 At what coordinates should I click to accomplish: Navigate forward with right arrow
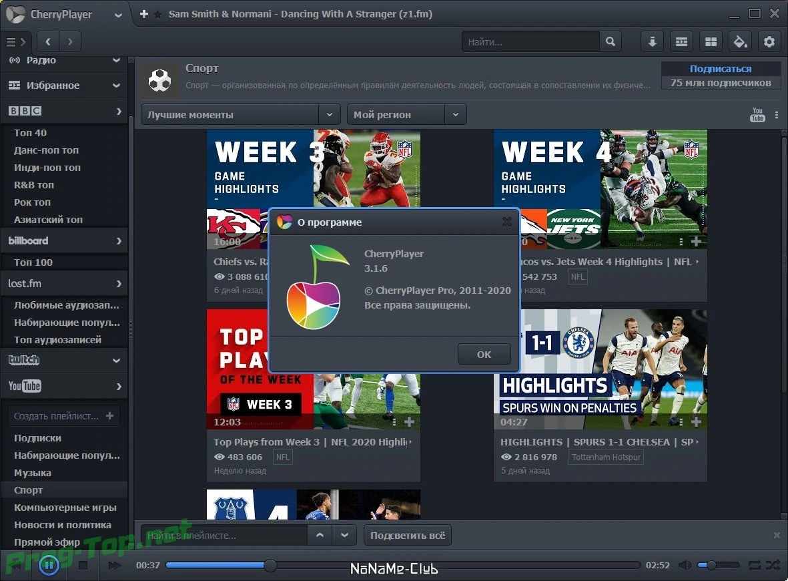pos(70,42)
